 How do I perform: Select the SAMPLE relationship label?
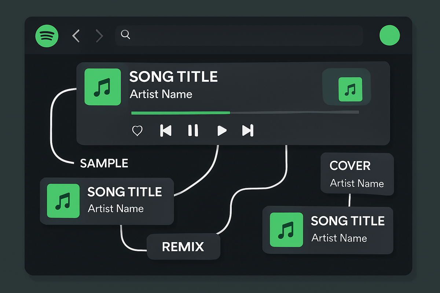coord(104,163)
